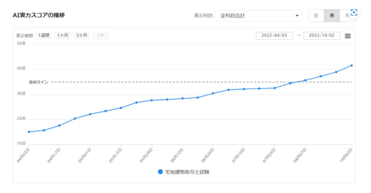Set display period to 3ヶ月

coord(82,35)
